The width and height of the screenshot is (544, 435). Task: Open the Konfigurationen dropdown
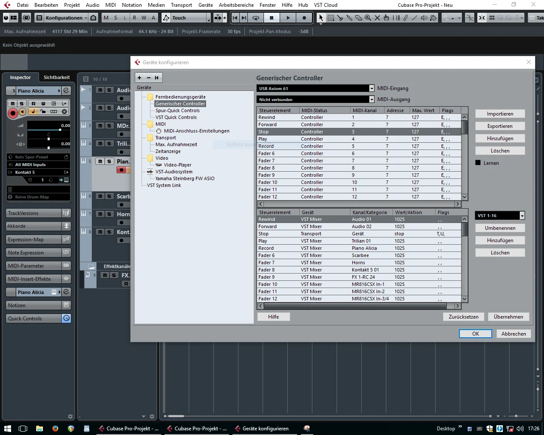(66, 18)
